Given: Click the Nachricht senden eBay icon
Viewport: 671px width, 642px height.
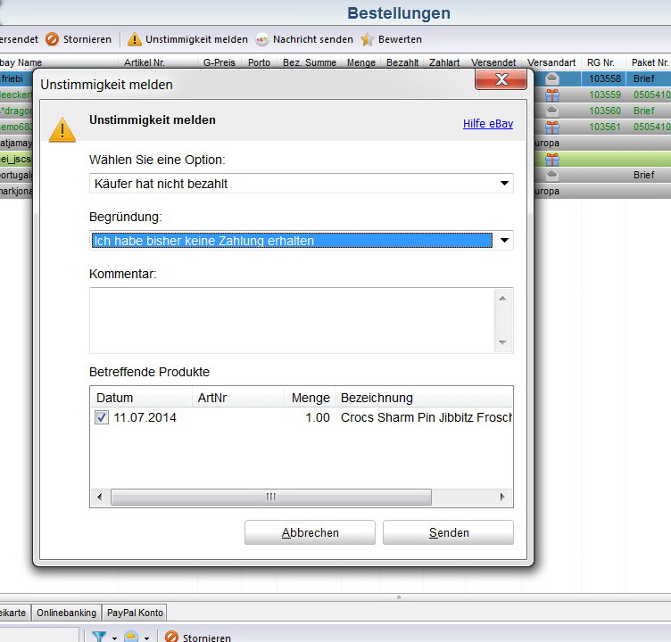Looking at the screenshot, I should 262,39.
